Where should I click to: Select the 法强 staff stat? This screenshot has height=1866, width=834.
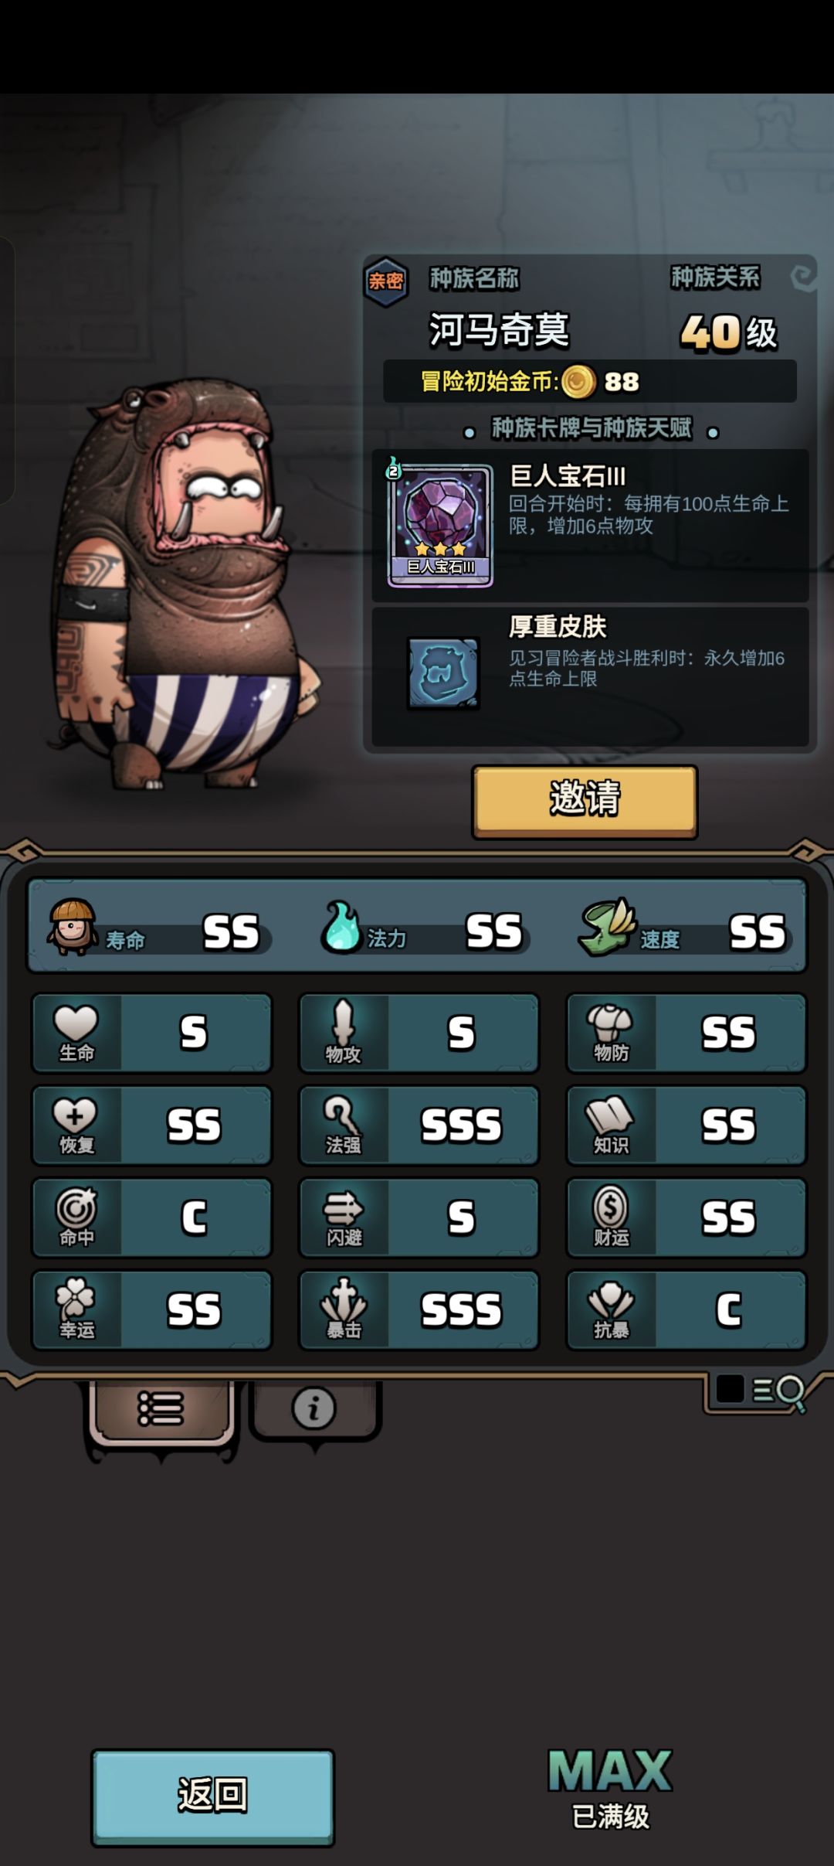click(419, 1125)
